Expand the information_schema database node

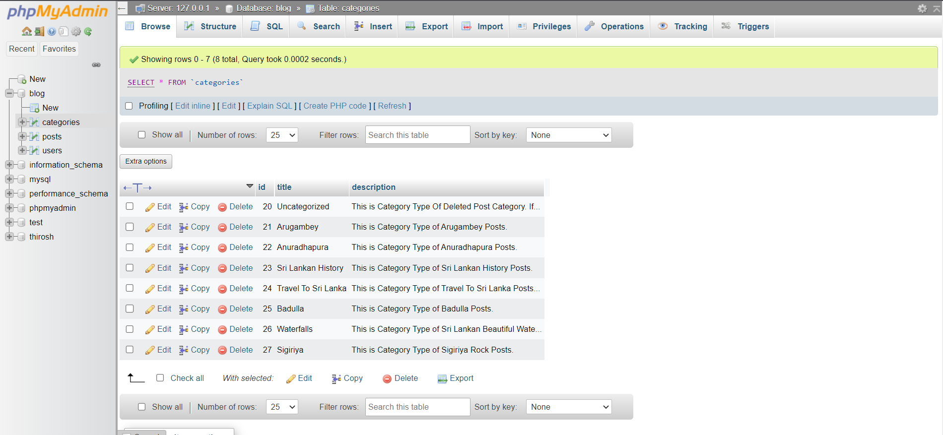click(9, 165)
